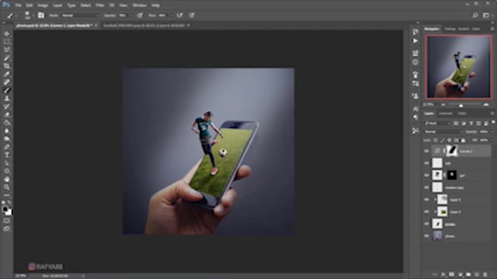This screenshot has width=497, height=279.
Task: Select the Eyedropper tool
Action: click(7, 74)
